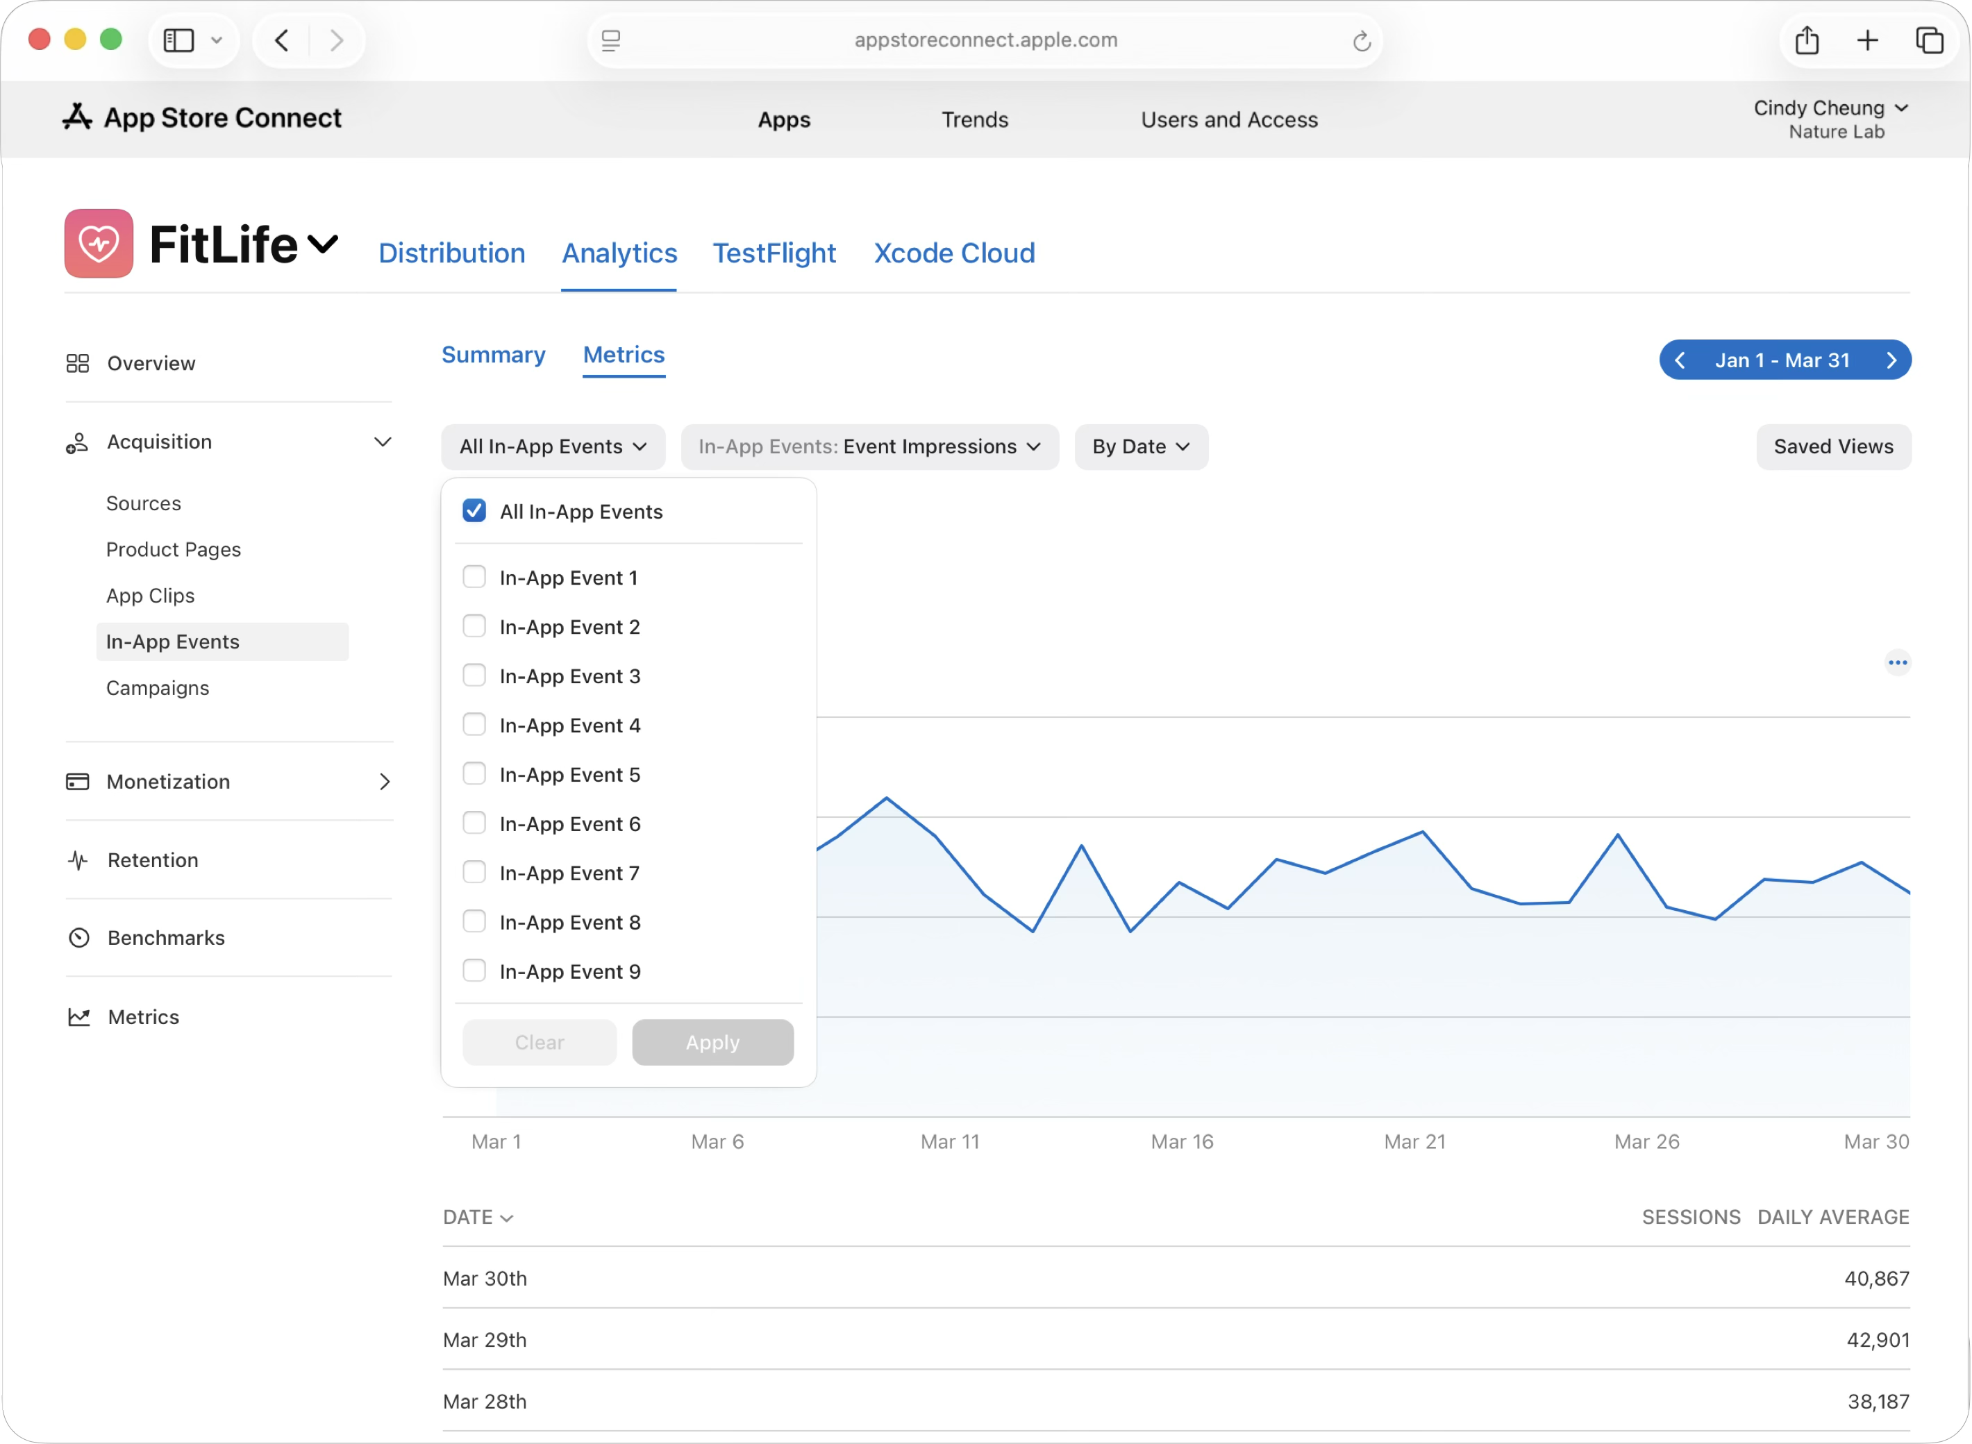
Task: Uncheck the All In-App Events checkbox
Action: tap(474, 510)
